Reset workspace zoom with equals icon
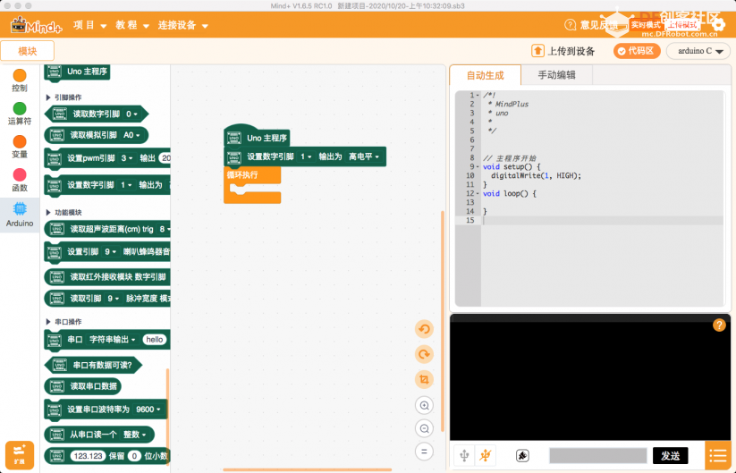736x473 pixels. tap(424, 452)
